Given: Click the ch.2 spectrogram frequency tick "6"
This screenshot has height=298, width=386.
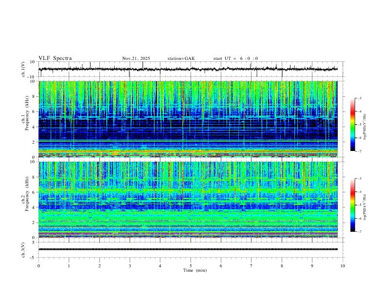Looking at the screenshot, I should [34, 192].
